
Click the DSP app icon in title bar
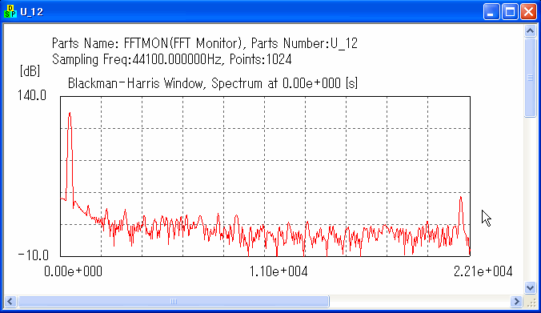[10, 11]
